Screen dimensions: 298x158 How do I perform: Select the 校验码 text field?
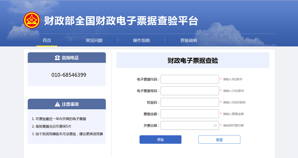coord(189,102)
